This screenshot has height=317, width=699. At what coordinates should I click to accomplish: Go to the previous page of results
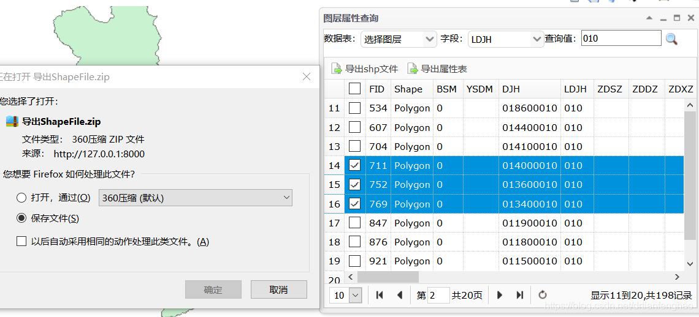(x=400, y=295)
